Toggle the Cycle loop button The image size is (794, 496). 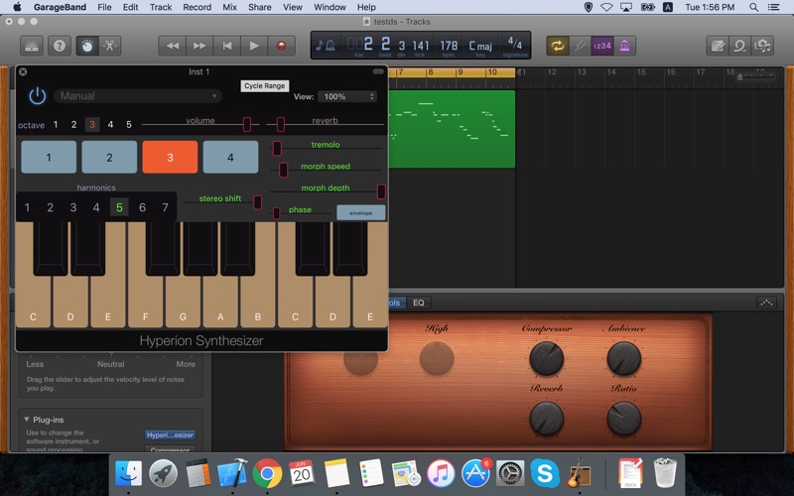(558, 46)
